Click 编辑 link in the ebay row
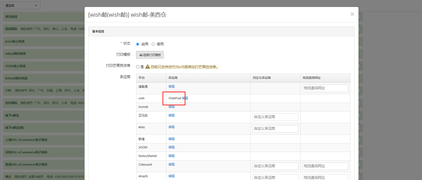 (171, 127)
